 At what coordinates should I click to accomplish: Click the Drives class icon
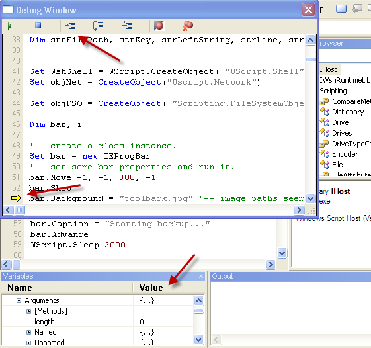[x=325, y=133]
